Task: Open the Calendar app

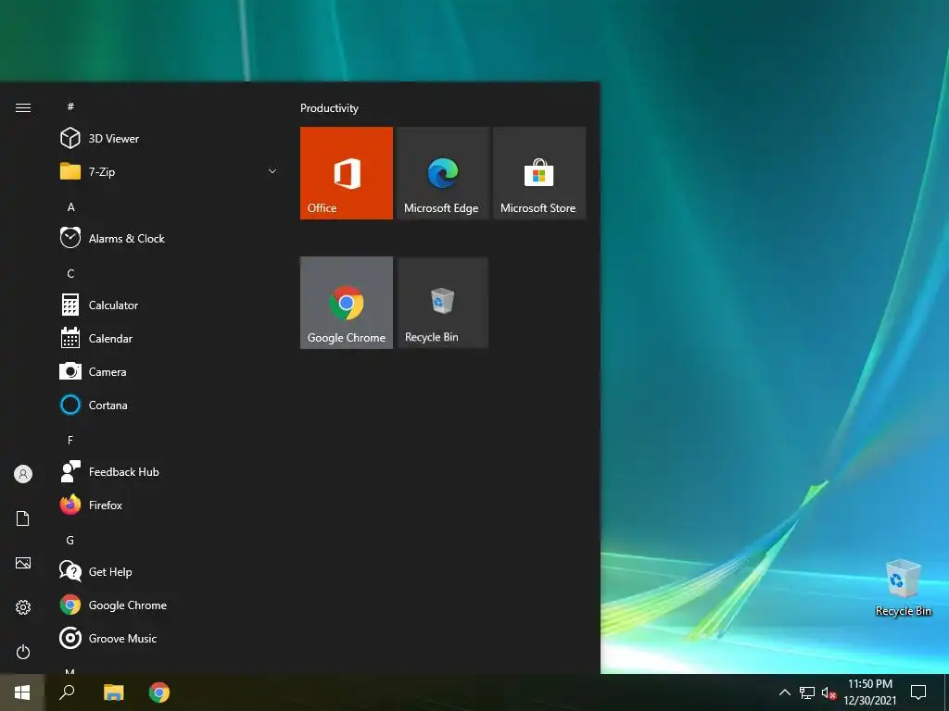Action: pyautogui.click(x=170, y=338)
